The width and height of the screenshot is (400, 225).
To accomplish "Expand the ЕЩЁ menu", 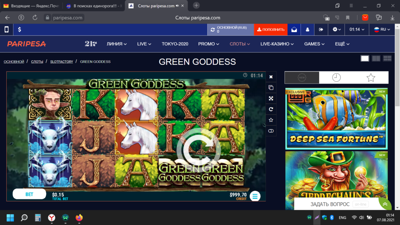I will 342,44.
